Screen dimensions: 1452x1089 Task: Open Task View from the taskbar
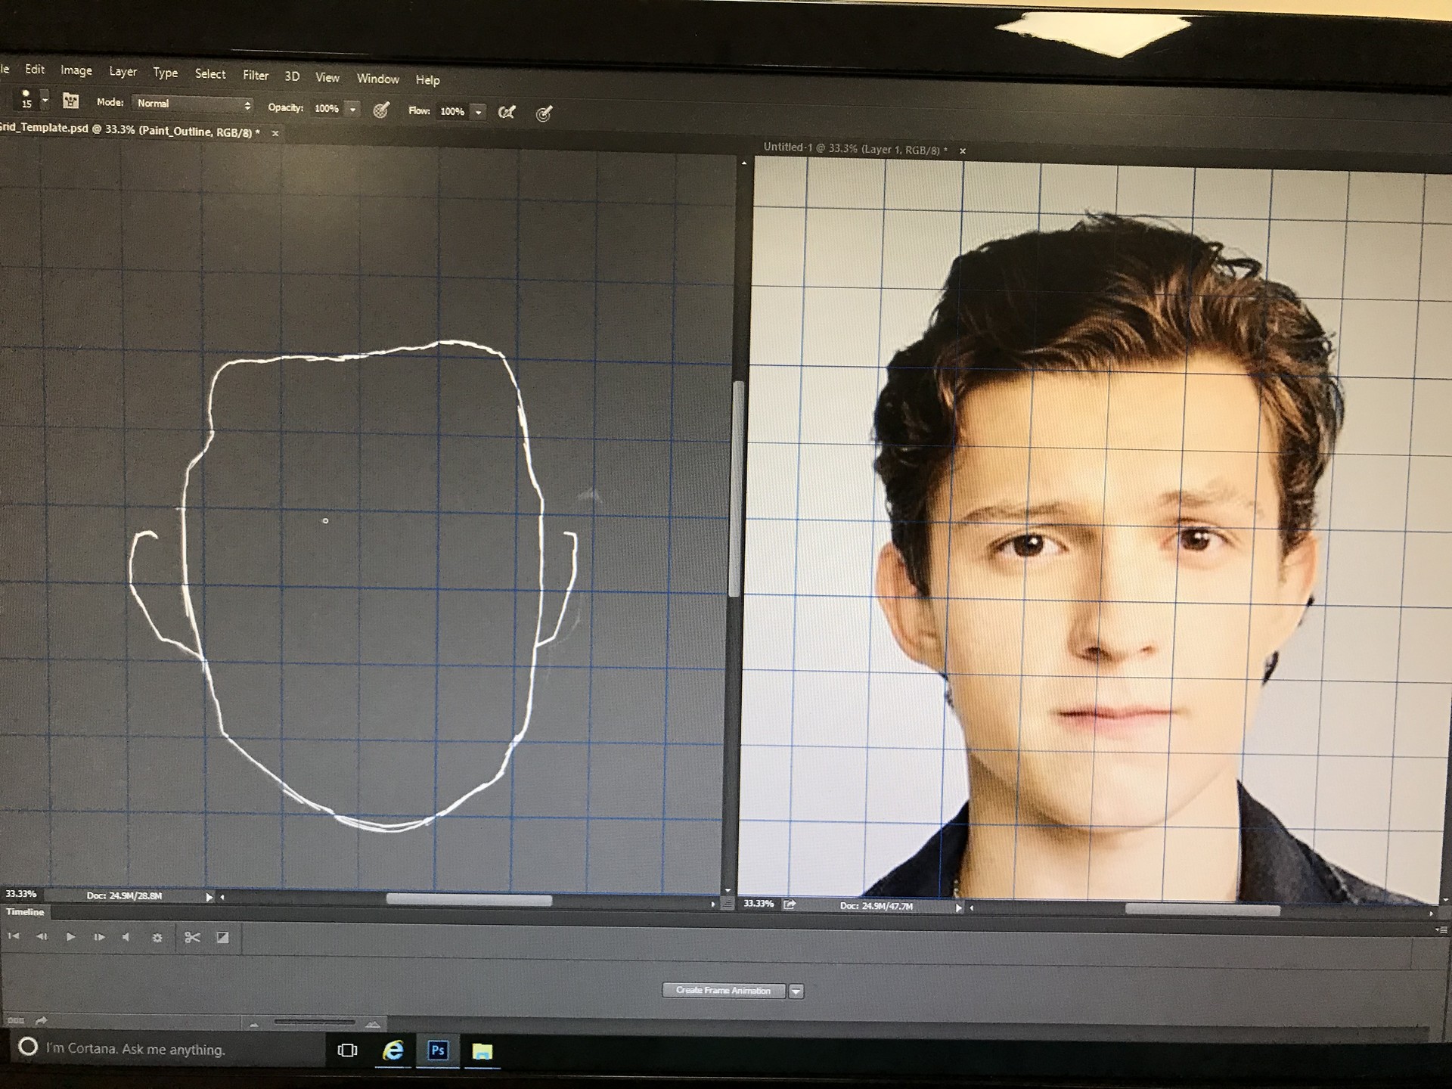(x=347, y=1050)
